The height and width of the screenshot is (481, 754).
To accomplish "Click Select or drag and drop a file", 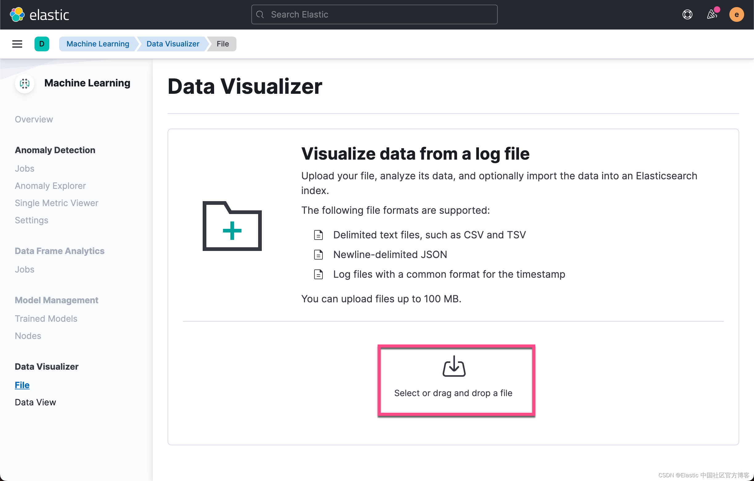I will 453,393.
